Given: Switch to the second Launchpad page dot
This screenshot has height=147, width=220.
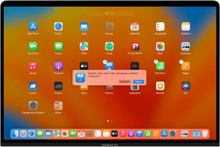Looking at the screenshot, I should 112,121.
